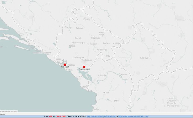The height and width of the screenshot is (118, 193).
Task: Open the MarineVesselTraffic.com link
Action: [133, 116]
